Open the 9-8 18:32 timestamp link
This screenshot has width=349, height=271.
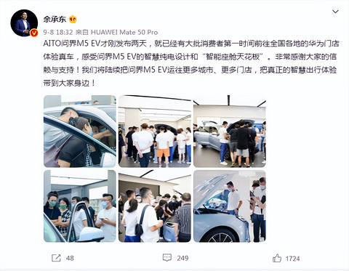[x=58, y=32]
